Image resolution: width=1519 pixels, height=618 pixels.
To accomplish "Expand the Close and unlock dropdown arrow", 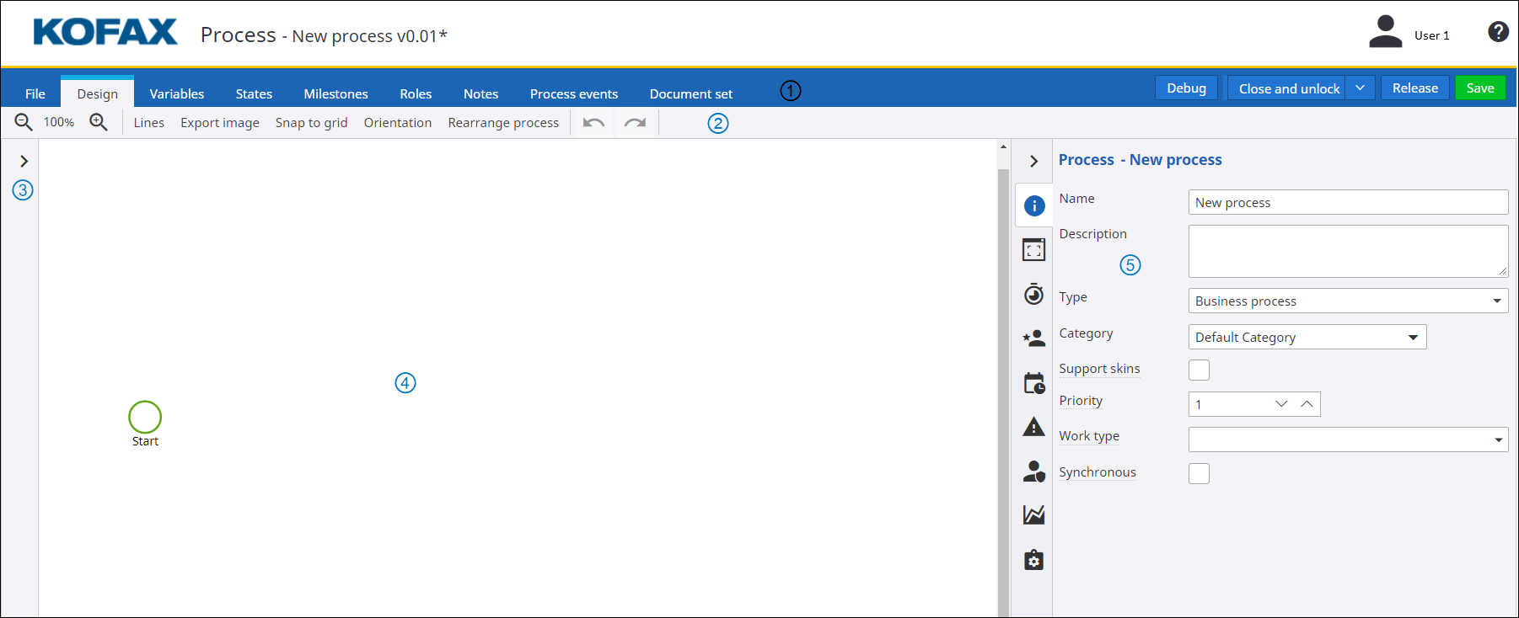I will [x=1360, y=88].
